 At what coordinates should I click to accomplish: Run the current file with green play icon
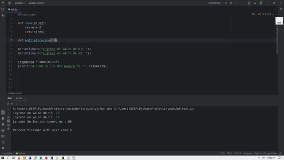click(226, 3)
